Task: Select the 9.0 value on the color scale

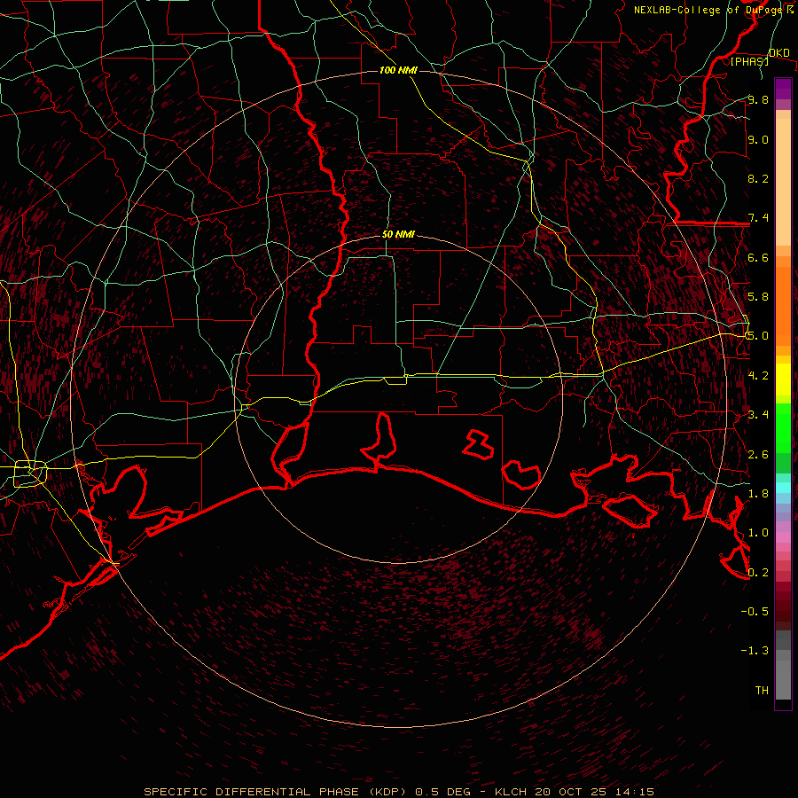Action: pyautogui.click(x=758, y=139)
